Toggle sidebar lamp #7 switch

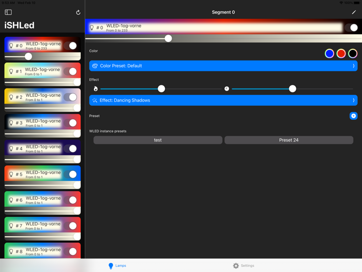[x=70, y=226]
